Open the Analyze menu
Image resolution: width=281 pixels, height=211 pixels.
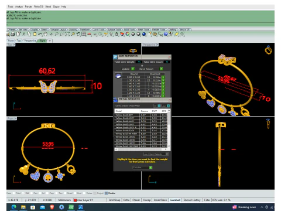19,6
